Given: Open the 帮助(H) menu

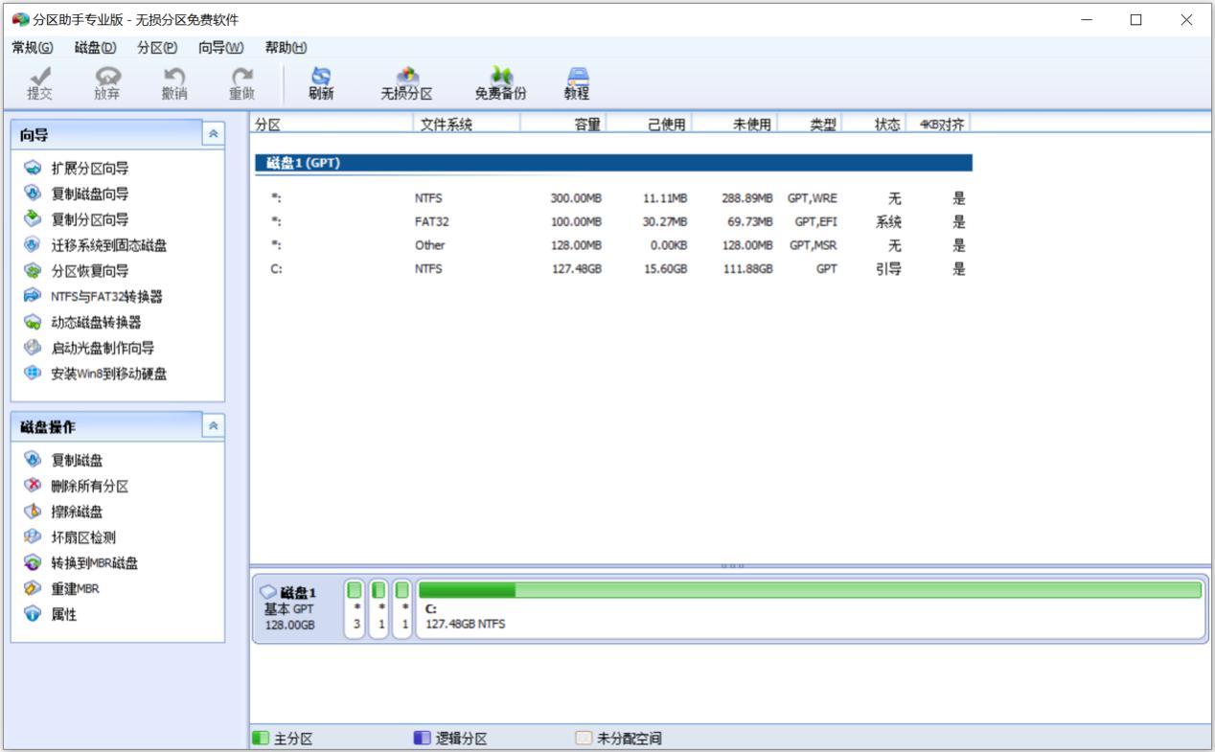Looking at the screenshot, I should coord(286,47).
